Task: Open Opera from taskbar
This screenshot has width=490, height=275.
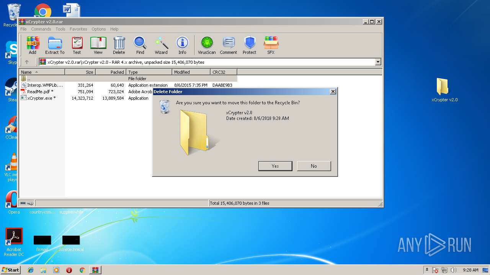Action: coord(69,270)
